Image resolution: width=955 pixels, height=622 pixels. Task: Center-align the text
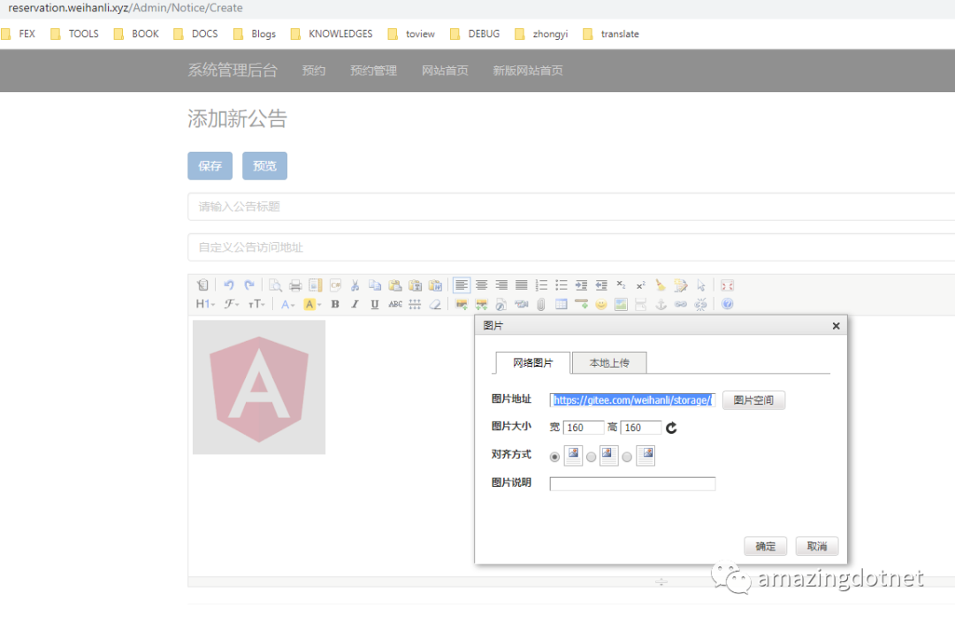pyautogui.click(x=481, y=284)
